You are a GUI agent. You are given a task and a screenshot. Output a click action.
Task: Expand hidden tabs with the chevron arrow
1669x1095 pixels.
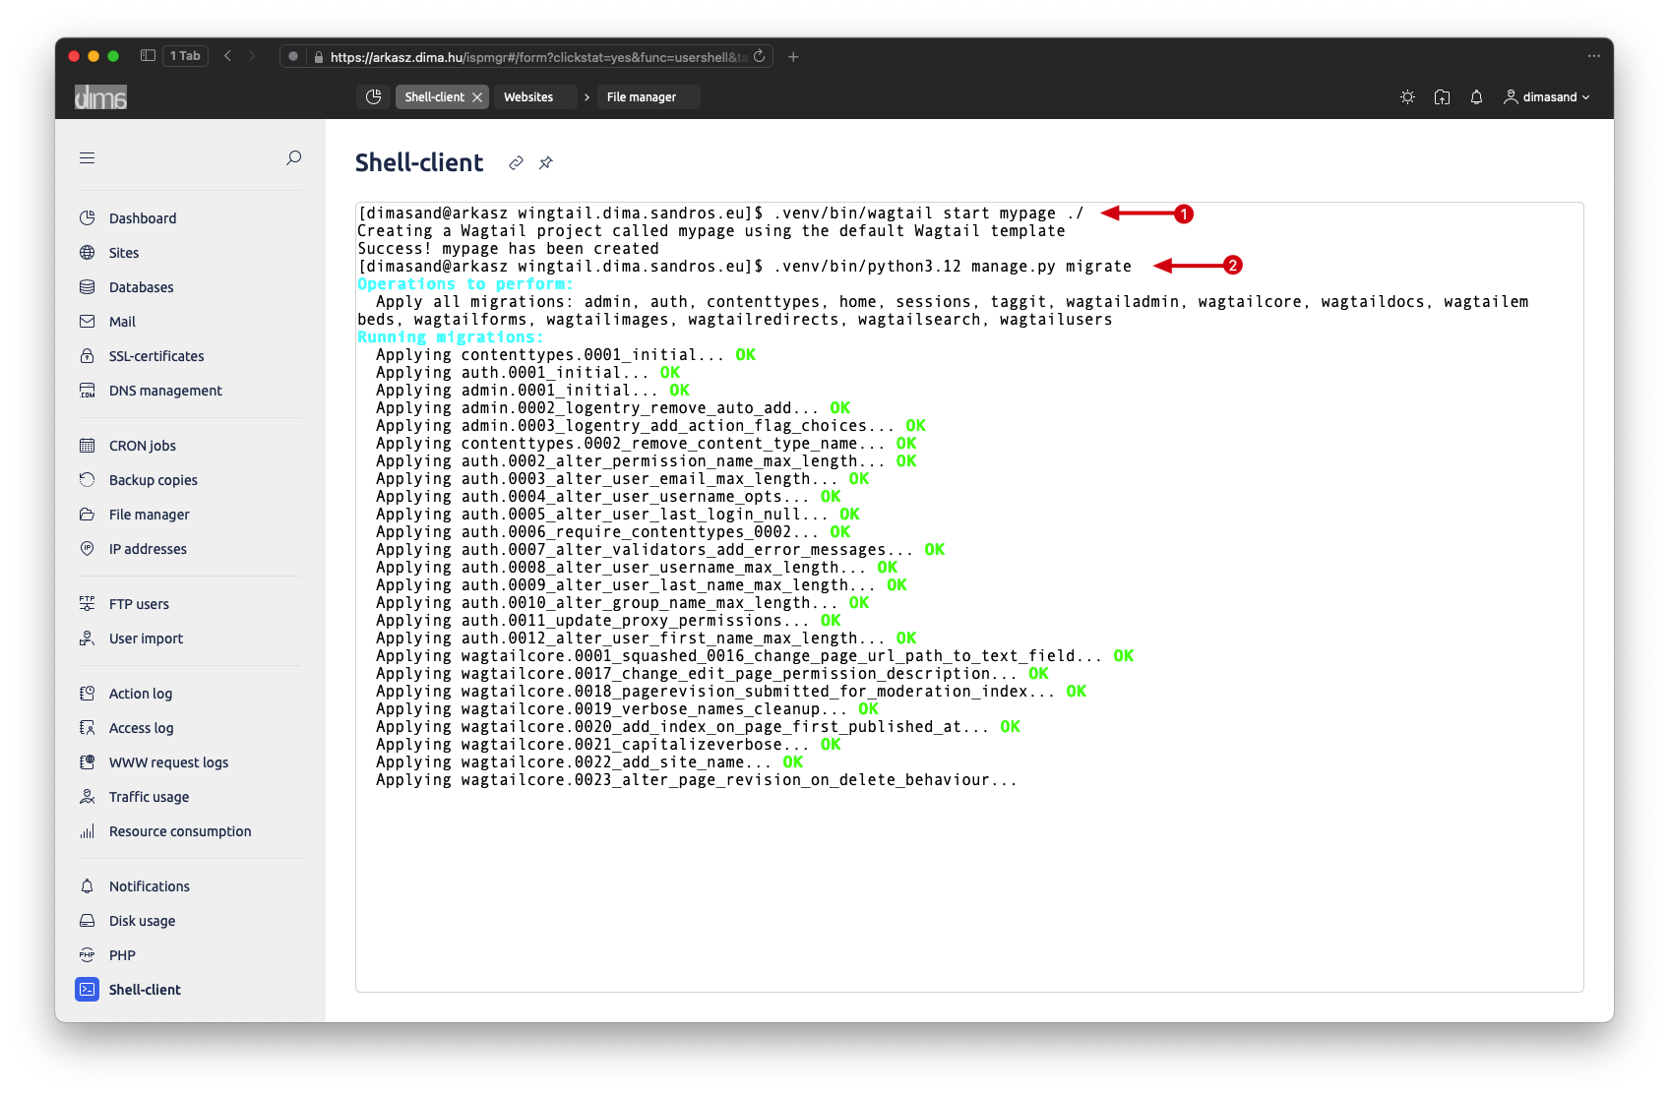click(587, 97)
